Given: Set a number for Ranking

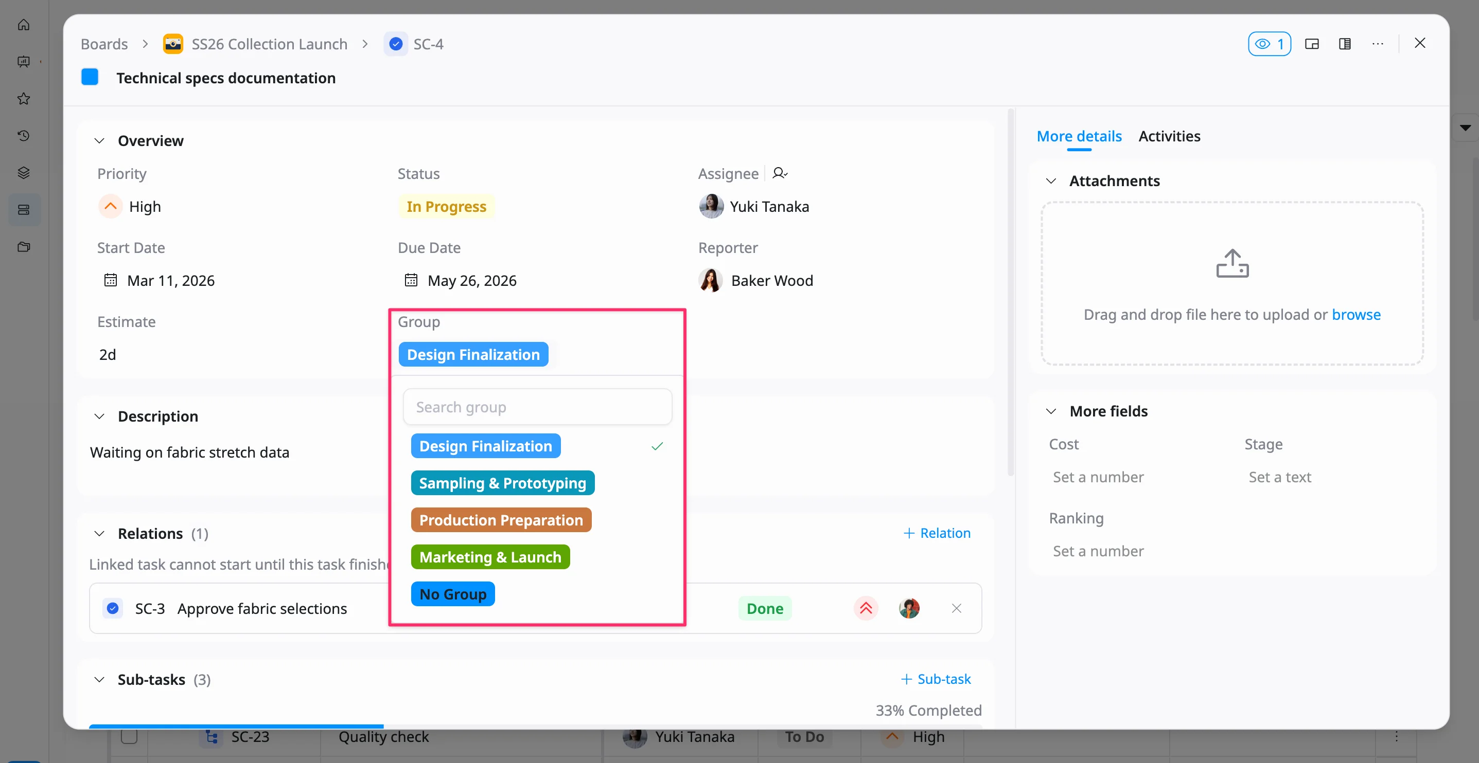Looking at the screenshot, I should (x=1098, y=551).
